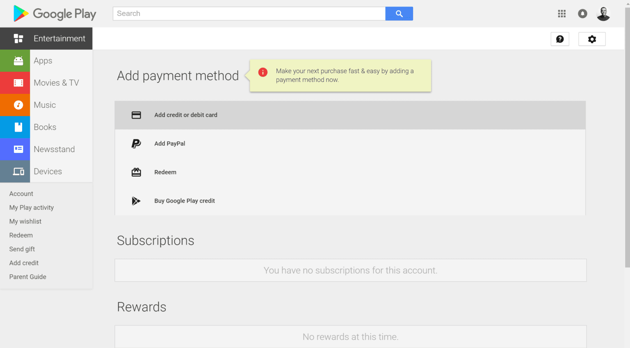This screenshot has width=630, height=348.
Task: Open the Devices section icon
Action: tap(15, 171)
